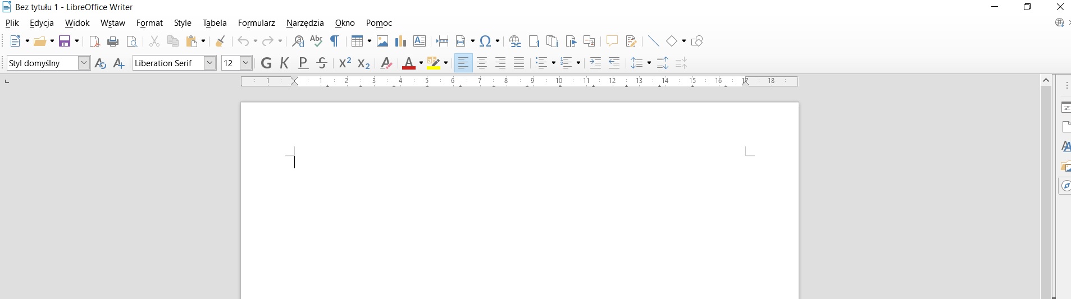The width and height of the screenshot is (1071, 299).
Task: Open the Narzędzia menu
Action: tap(305, 23)
